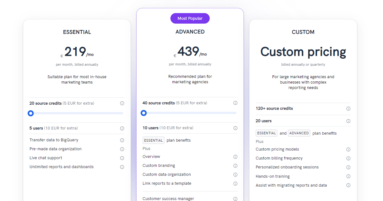Show info for Transfer data to BigQuery
The width and height of the screenshot is (383, 201).
[x=122, y=140]
